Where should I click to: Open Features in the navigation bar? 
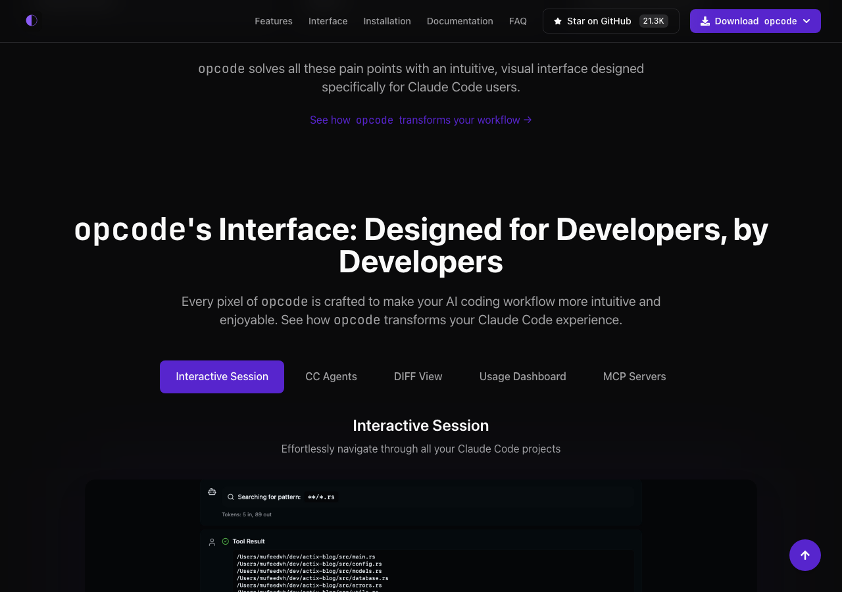(x=274, y=21)
